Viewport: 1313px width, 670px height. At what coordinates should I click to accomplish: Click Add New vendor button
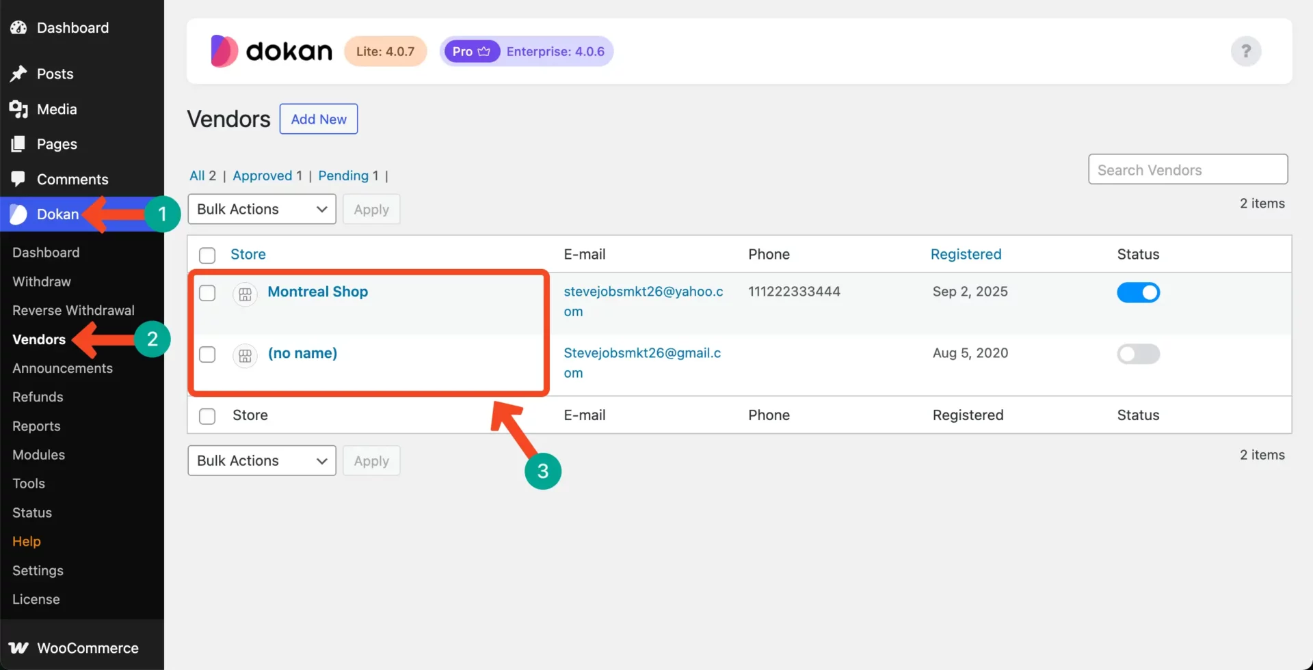tap(319, 119)
